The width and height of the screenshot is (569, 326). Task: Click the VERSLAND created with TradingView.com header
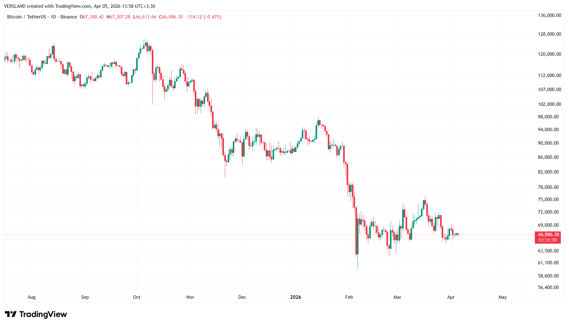tap(79, 6)
